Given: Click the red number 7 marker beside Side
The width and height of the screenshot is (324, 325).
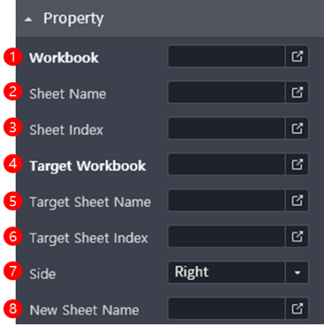Looking at the screenshot, I should (x=13, y=271).
